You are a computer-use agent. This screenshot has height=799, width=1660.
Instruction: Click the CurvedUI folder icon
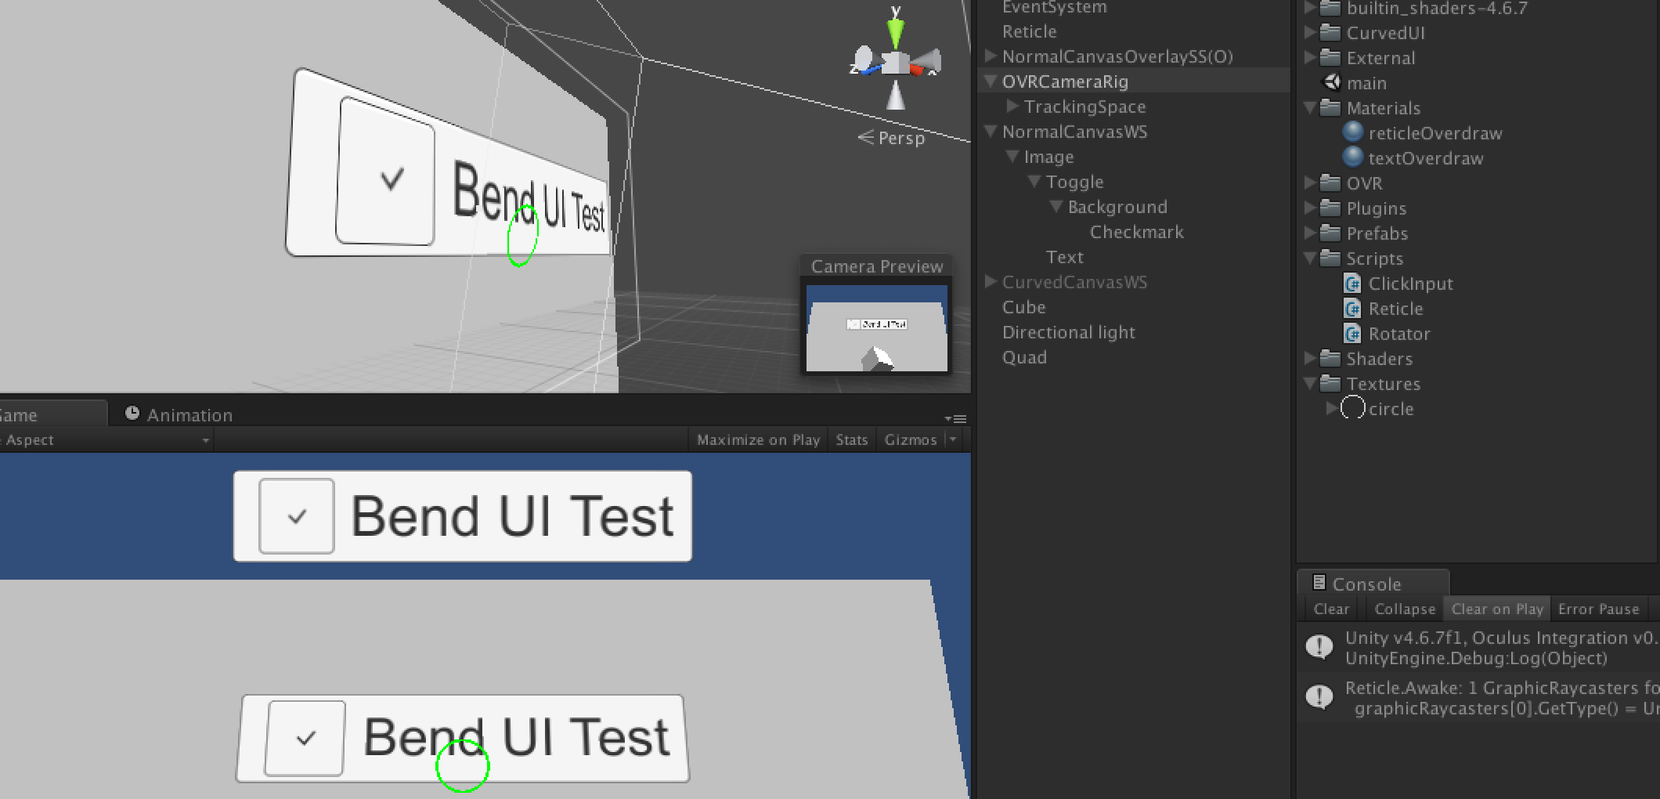click(1330, 33)
